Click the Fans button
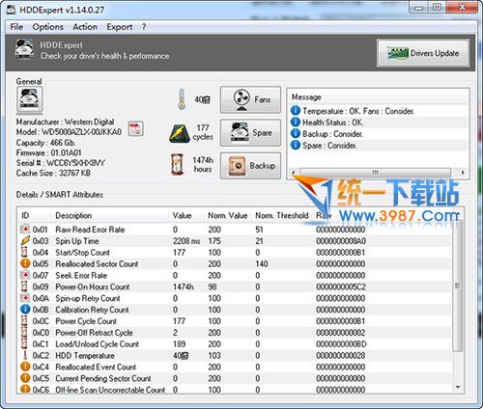Viewport: 483px width, 409px height. [x=250, y=99]
